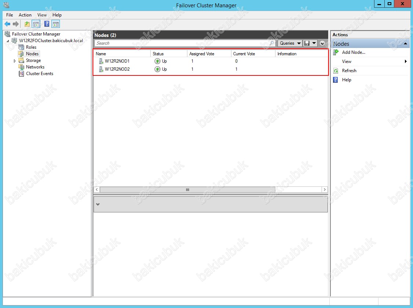Click the horizontal scrollbar thumb
The width and height of the screenshot is (413, 308).
(x=188, y=190)
